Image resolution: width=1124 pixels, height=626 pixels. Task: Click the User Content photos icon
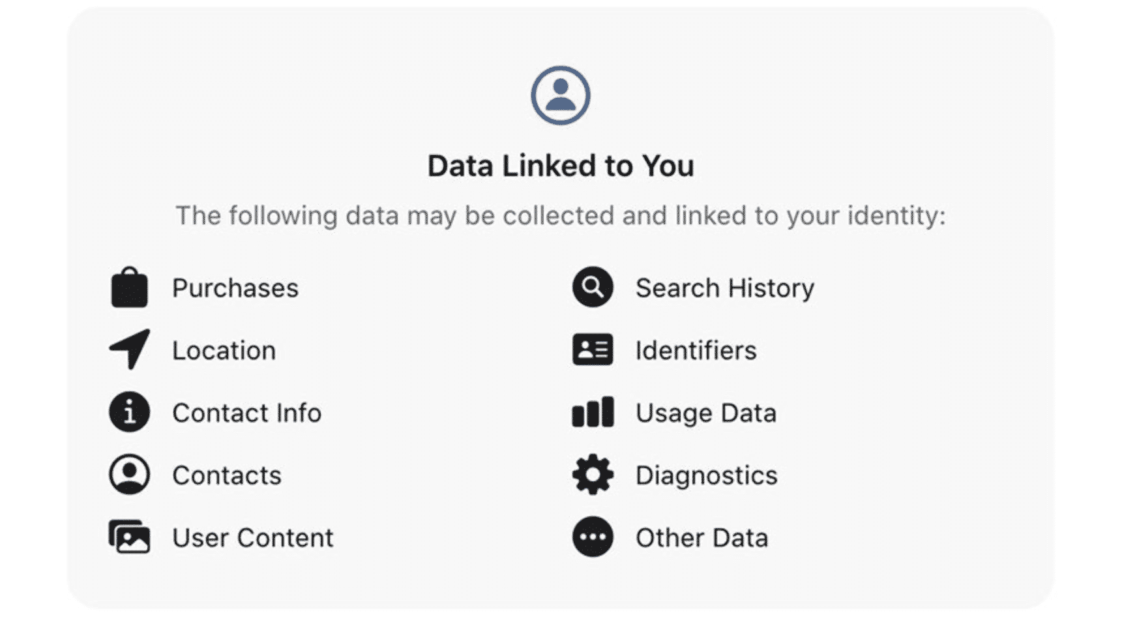128,537
